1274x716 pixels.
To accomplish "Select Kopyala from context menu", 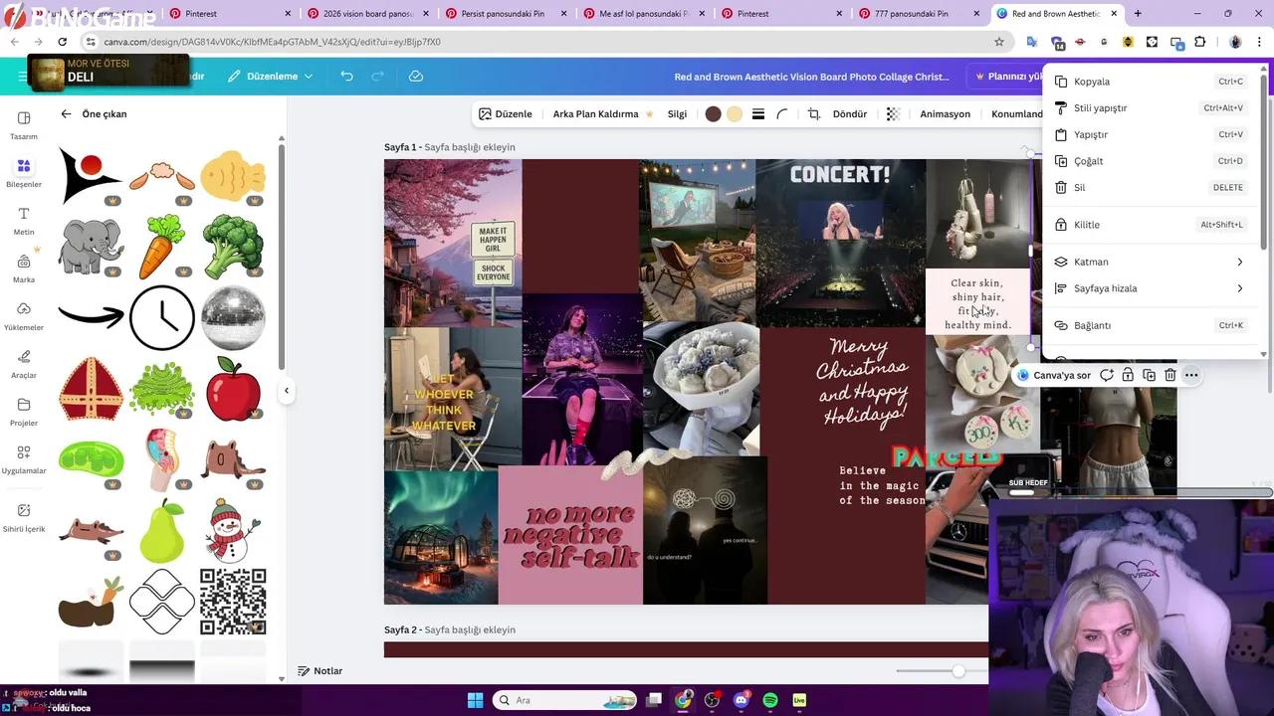I will coord(1152,82).
